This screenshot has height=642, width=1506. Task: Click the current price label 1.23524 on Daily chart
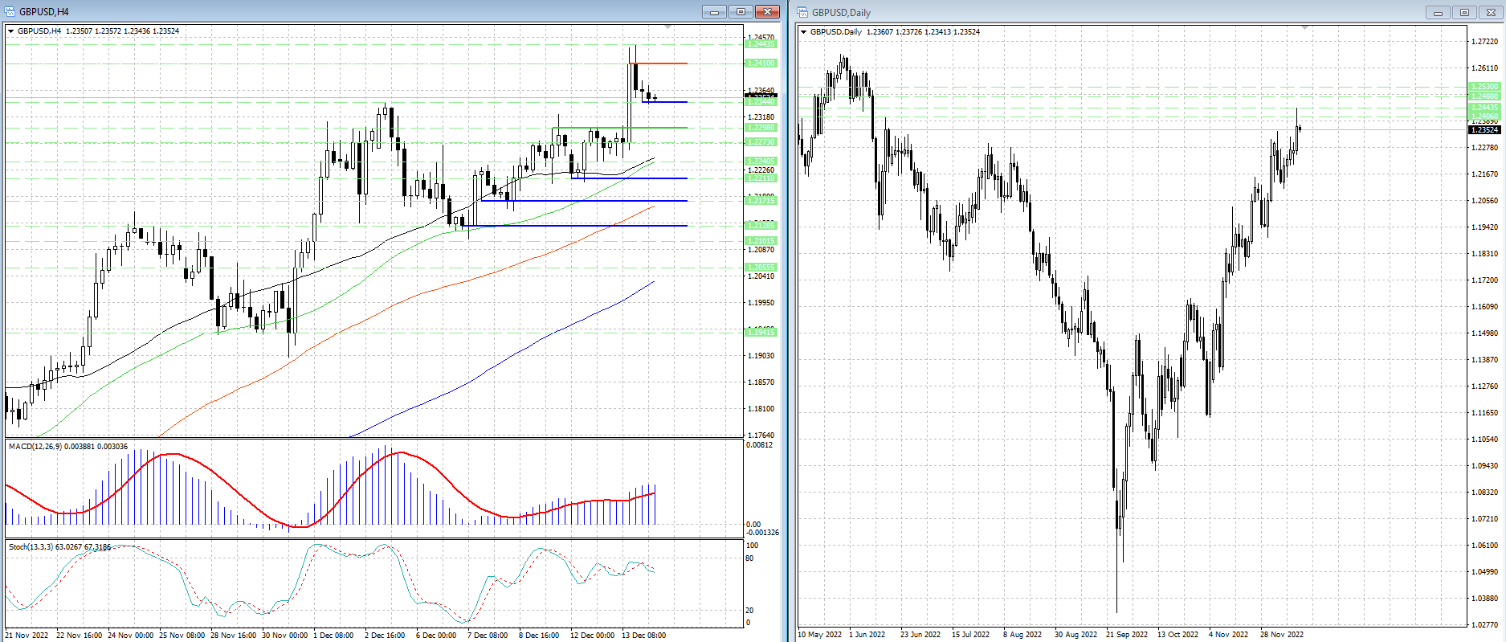pyautogui.click(x=1484, y=130)
